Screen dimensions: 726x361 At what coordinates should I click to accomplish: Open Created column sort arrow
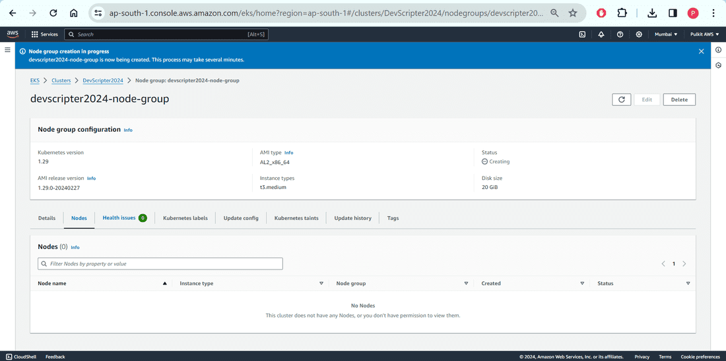pos(582,283)
